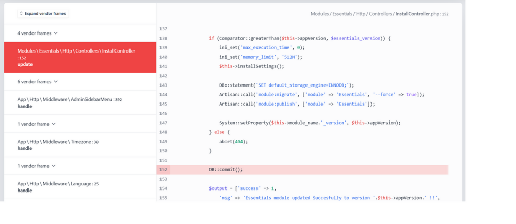Click the chevron of the 1 vendor frame below Timezone
The image size is (516, 224).
(54, 166)
